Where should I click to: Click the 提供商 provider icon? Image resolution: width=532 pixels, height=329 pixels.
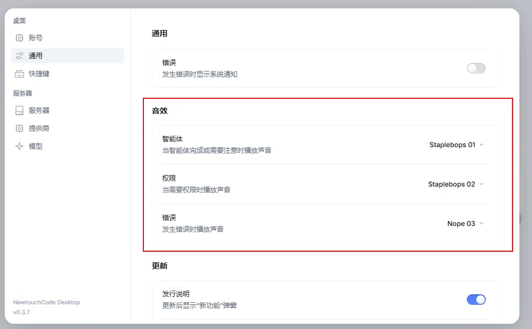click(x=19, y=128)
